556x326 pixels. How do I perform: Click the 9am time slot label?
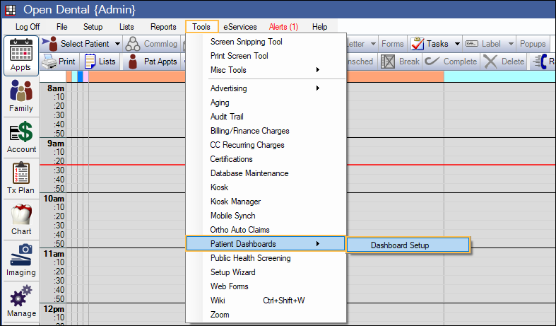pos(56,144)
